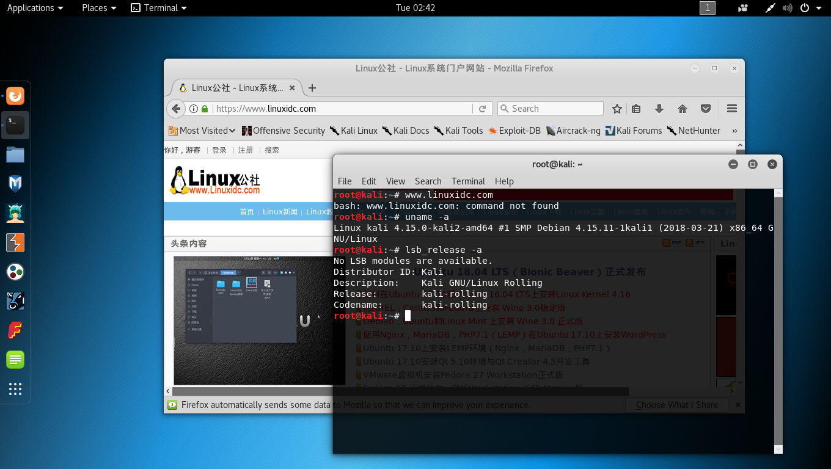Click Choose What I Share button
The image size is (831, 469).
(677, 405)
